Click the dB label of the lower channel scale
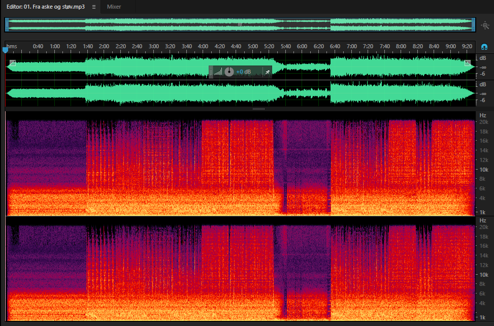 point(483,84)
